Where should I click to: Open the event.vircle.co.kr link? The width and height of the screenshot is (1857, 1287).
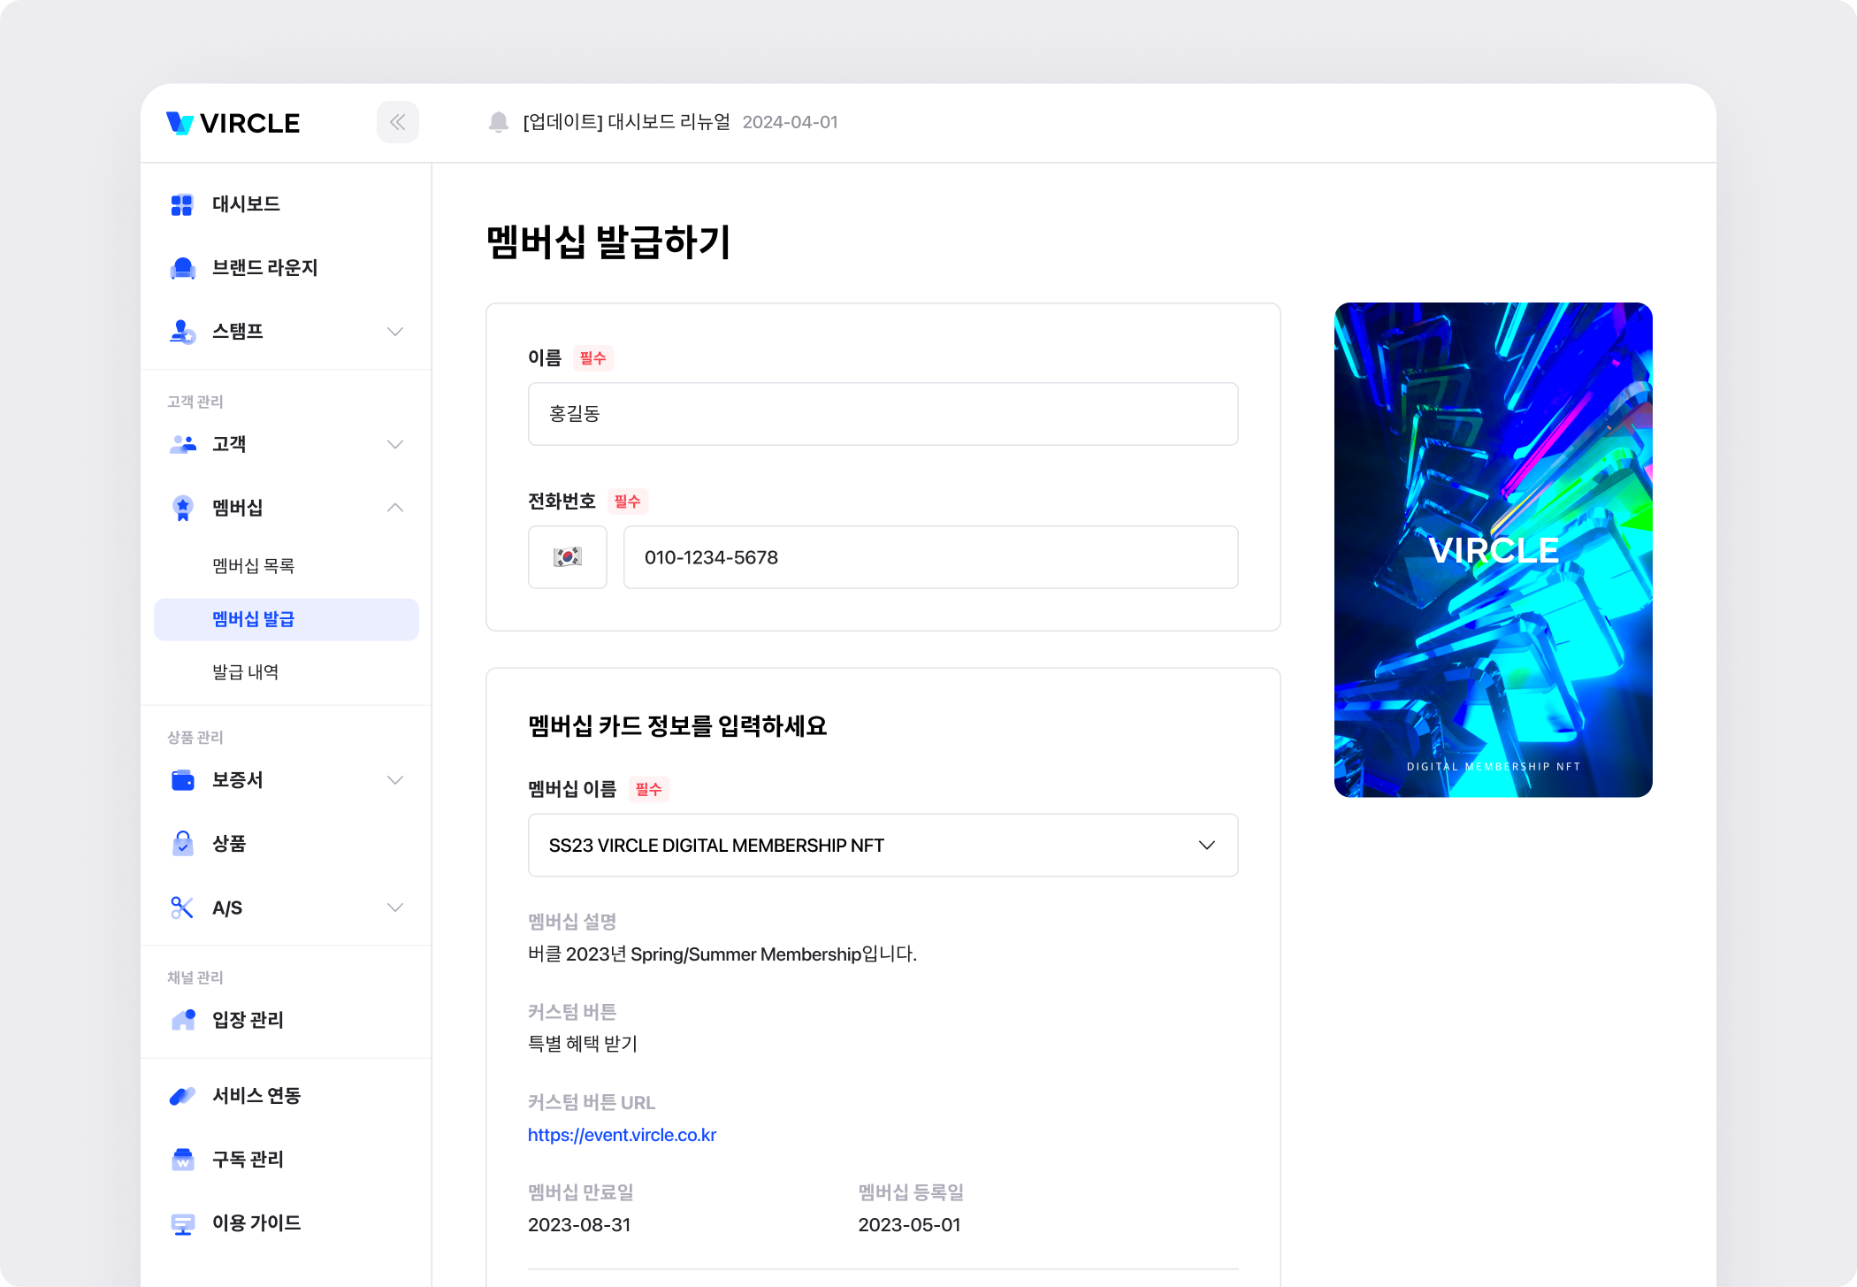coord(622,1135)
